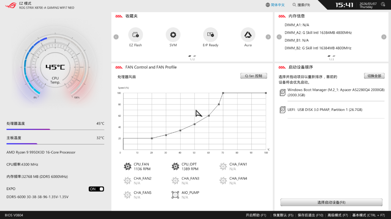The height and width of the screenshot is (219, 391).
Task: Click the 收藏夹 panel title
Action: click(x=131, y=16)
